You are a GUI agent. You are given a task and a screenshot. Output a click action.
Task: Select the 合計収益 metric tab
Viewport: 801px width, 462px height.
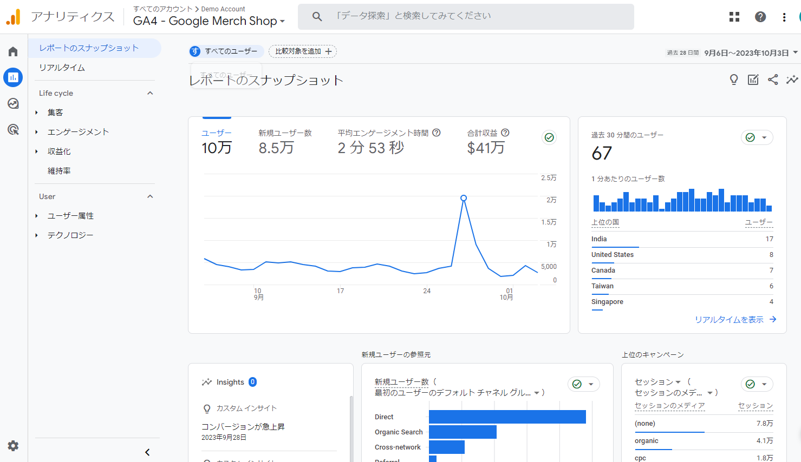[489, 142]
